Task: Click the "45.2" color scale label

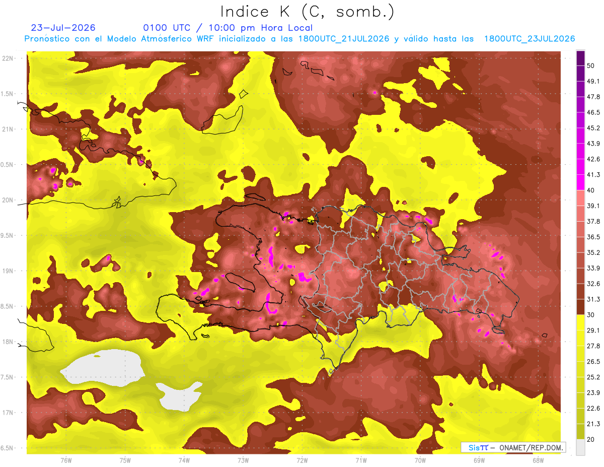Action: pyautogui.click(x=593, y=128)
